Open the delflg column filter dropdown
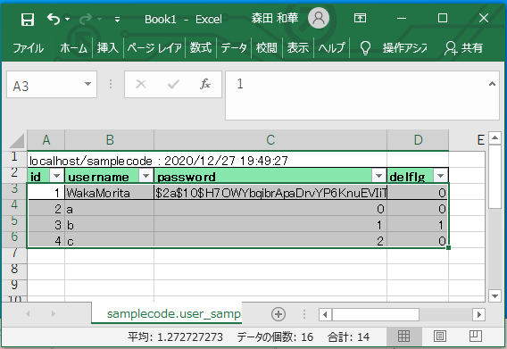507x349 pixels. pos(440,176)
